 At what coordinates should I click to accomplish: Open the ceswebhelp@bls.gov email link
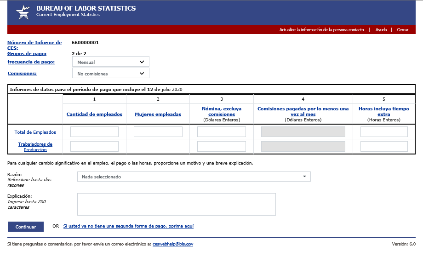173,244
